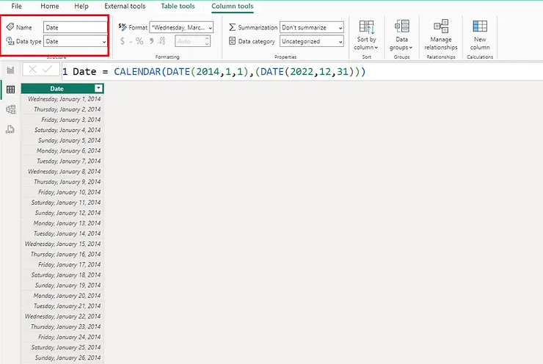Open the Model view from sidebar
Image resolution: width=543 pixels, height=364 pixels.
click(x=10, y=109)
